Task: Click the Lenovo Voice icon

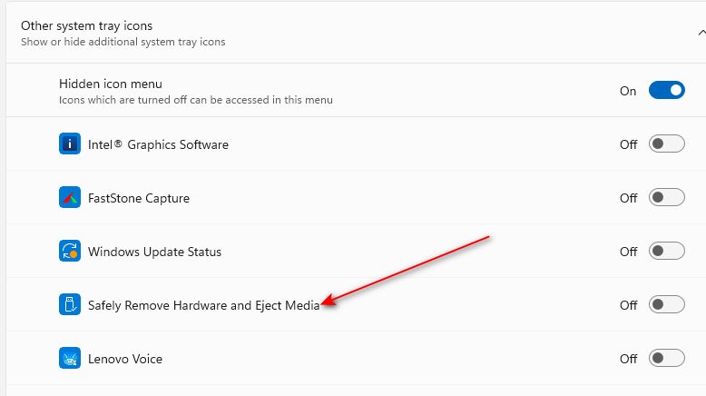Action: tap(70, 358)
